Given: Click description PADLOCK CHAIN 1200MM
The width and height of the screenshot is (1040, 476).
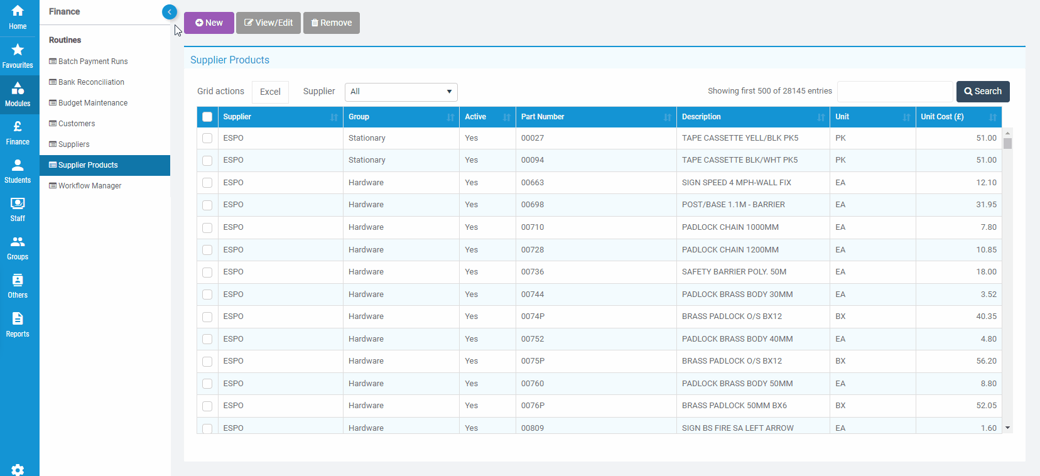Looking at the screenshot, I should point(730,250).
